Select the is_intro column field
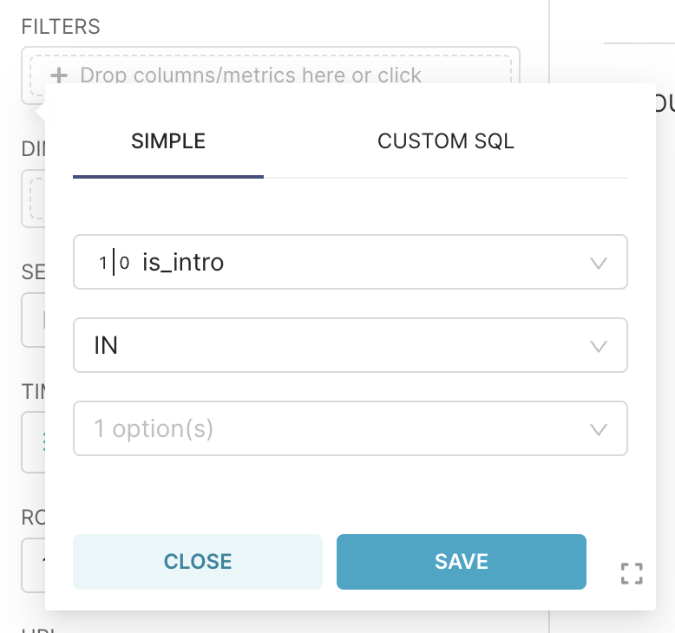The width and height of the screenshot is (675, 633). pyautogui.click(x=347, y=263)
